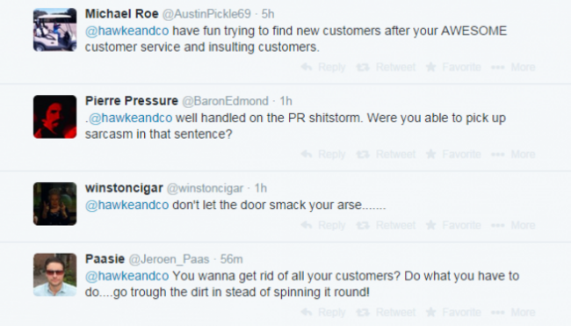
Task: Favorite Paasie's tweet
Action: click(453, 313)
